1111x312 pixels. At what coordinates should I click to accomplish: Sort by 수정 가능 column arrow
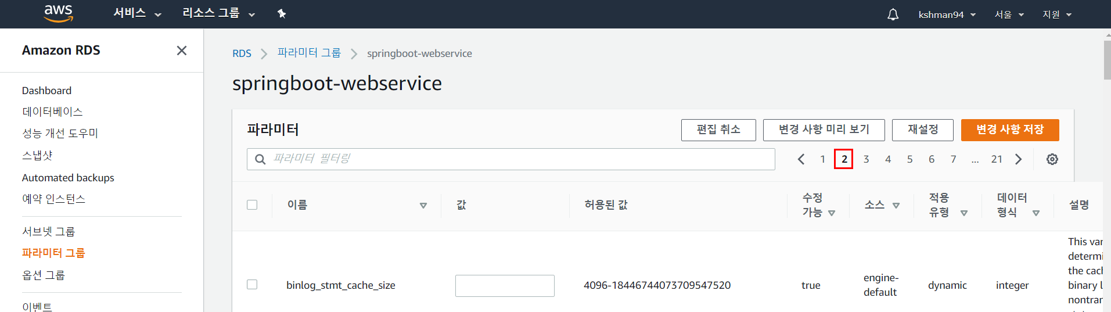click(x=832, y=213)
